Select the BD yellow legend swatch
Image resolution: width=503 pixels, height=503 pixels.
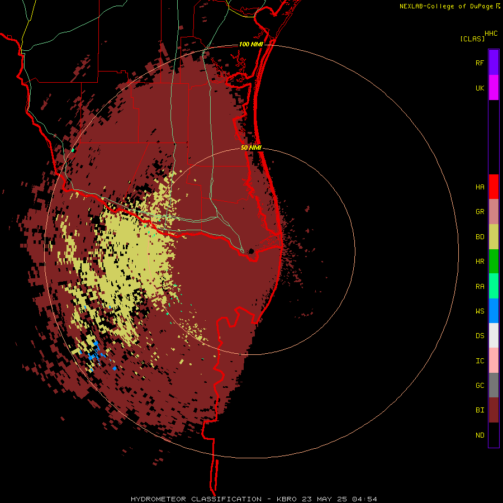coord(493,237)
